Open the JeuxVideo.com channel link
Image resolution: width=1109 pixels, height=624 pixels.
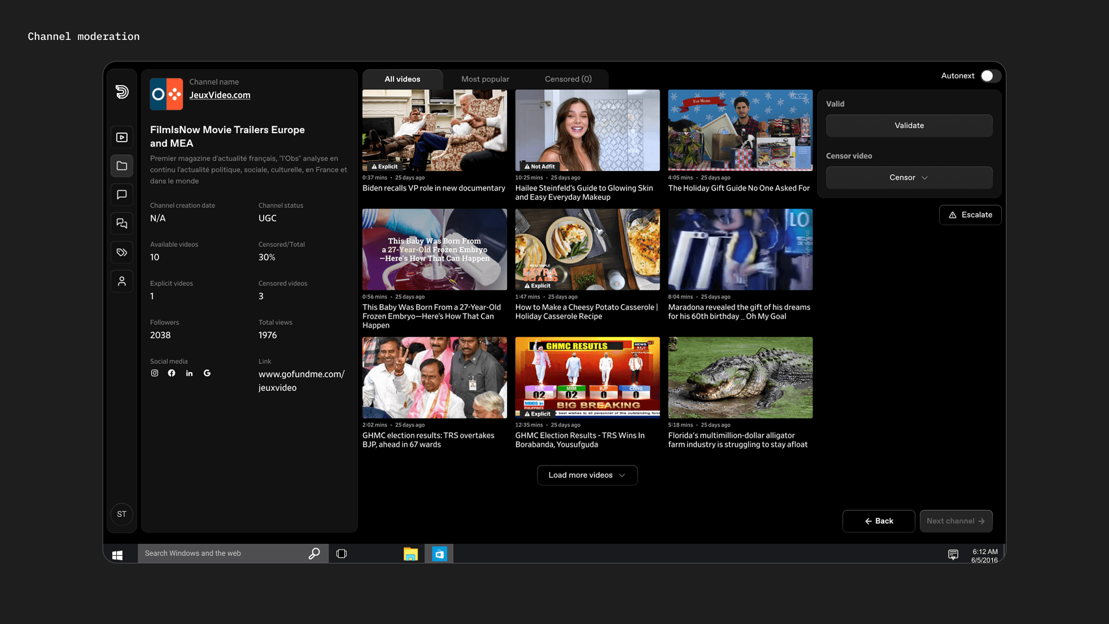(x=220, y=95)
